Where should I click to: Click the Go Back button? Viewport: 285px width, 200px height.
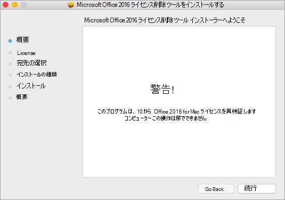[x=216, y=189]
